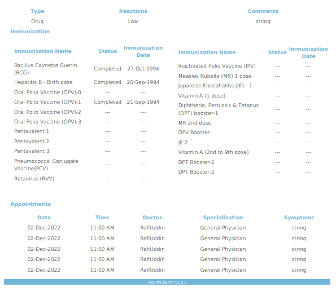This screenshot has height=305, width=336.
Task: Click Completed status for OPV-1
Action: click(x=107, y=102)
